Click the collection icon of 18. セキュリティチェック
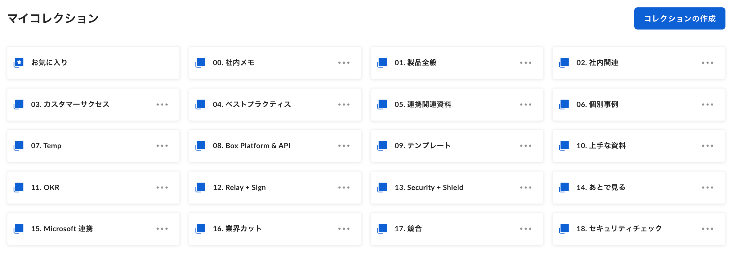 point(564,228)
